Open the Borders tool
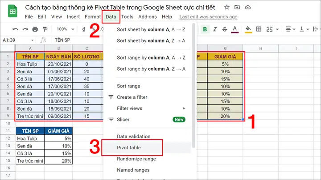 pyautogui.click(x=259, y=29)
